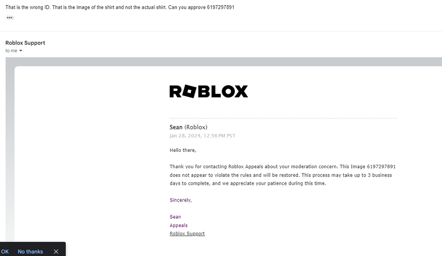Dismiss the prompt with the X icon
Image resolution: width=442 pixels, height=256 pixels.
pos(56,252)
